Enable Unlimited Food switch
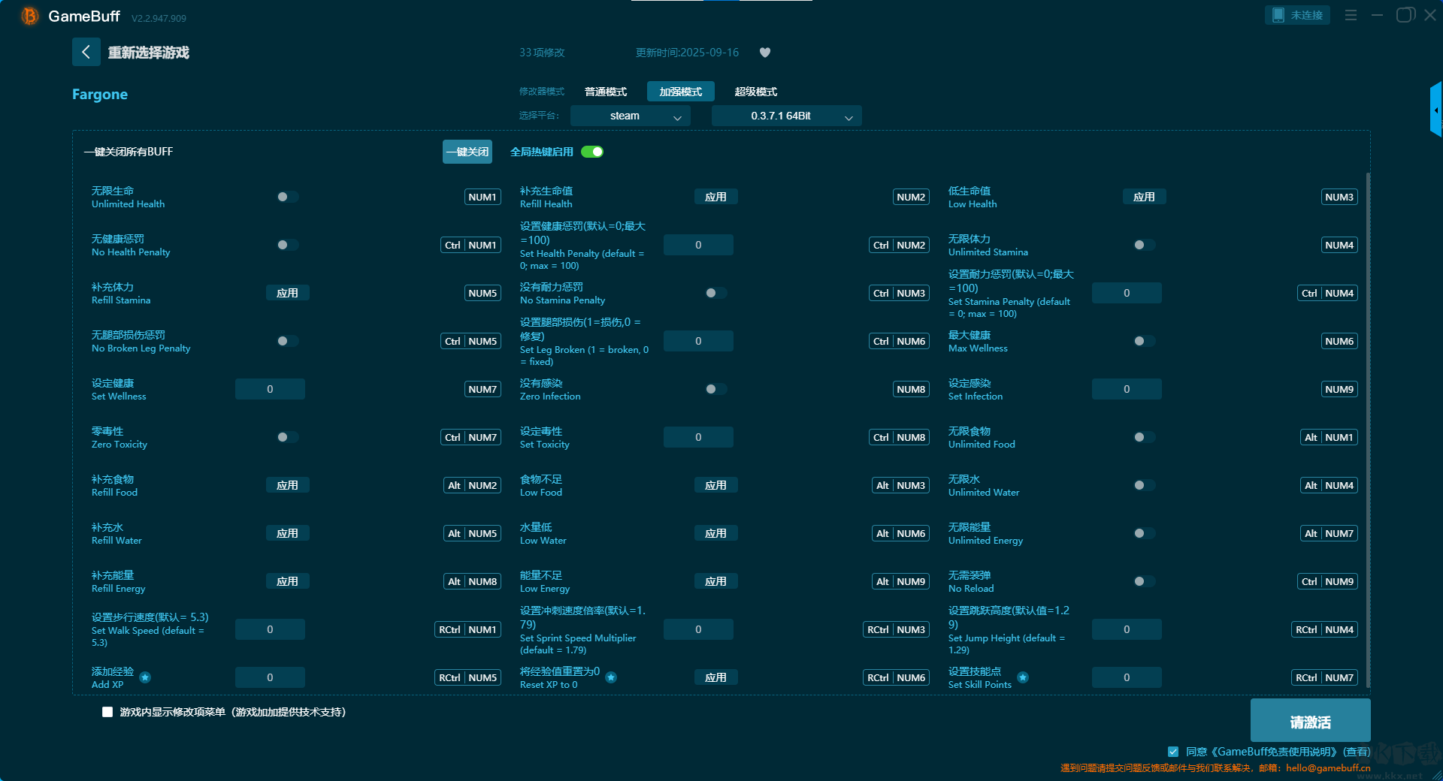 1144,437
